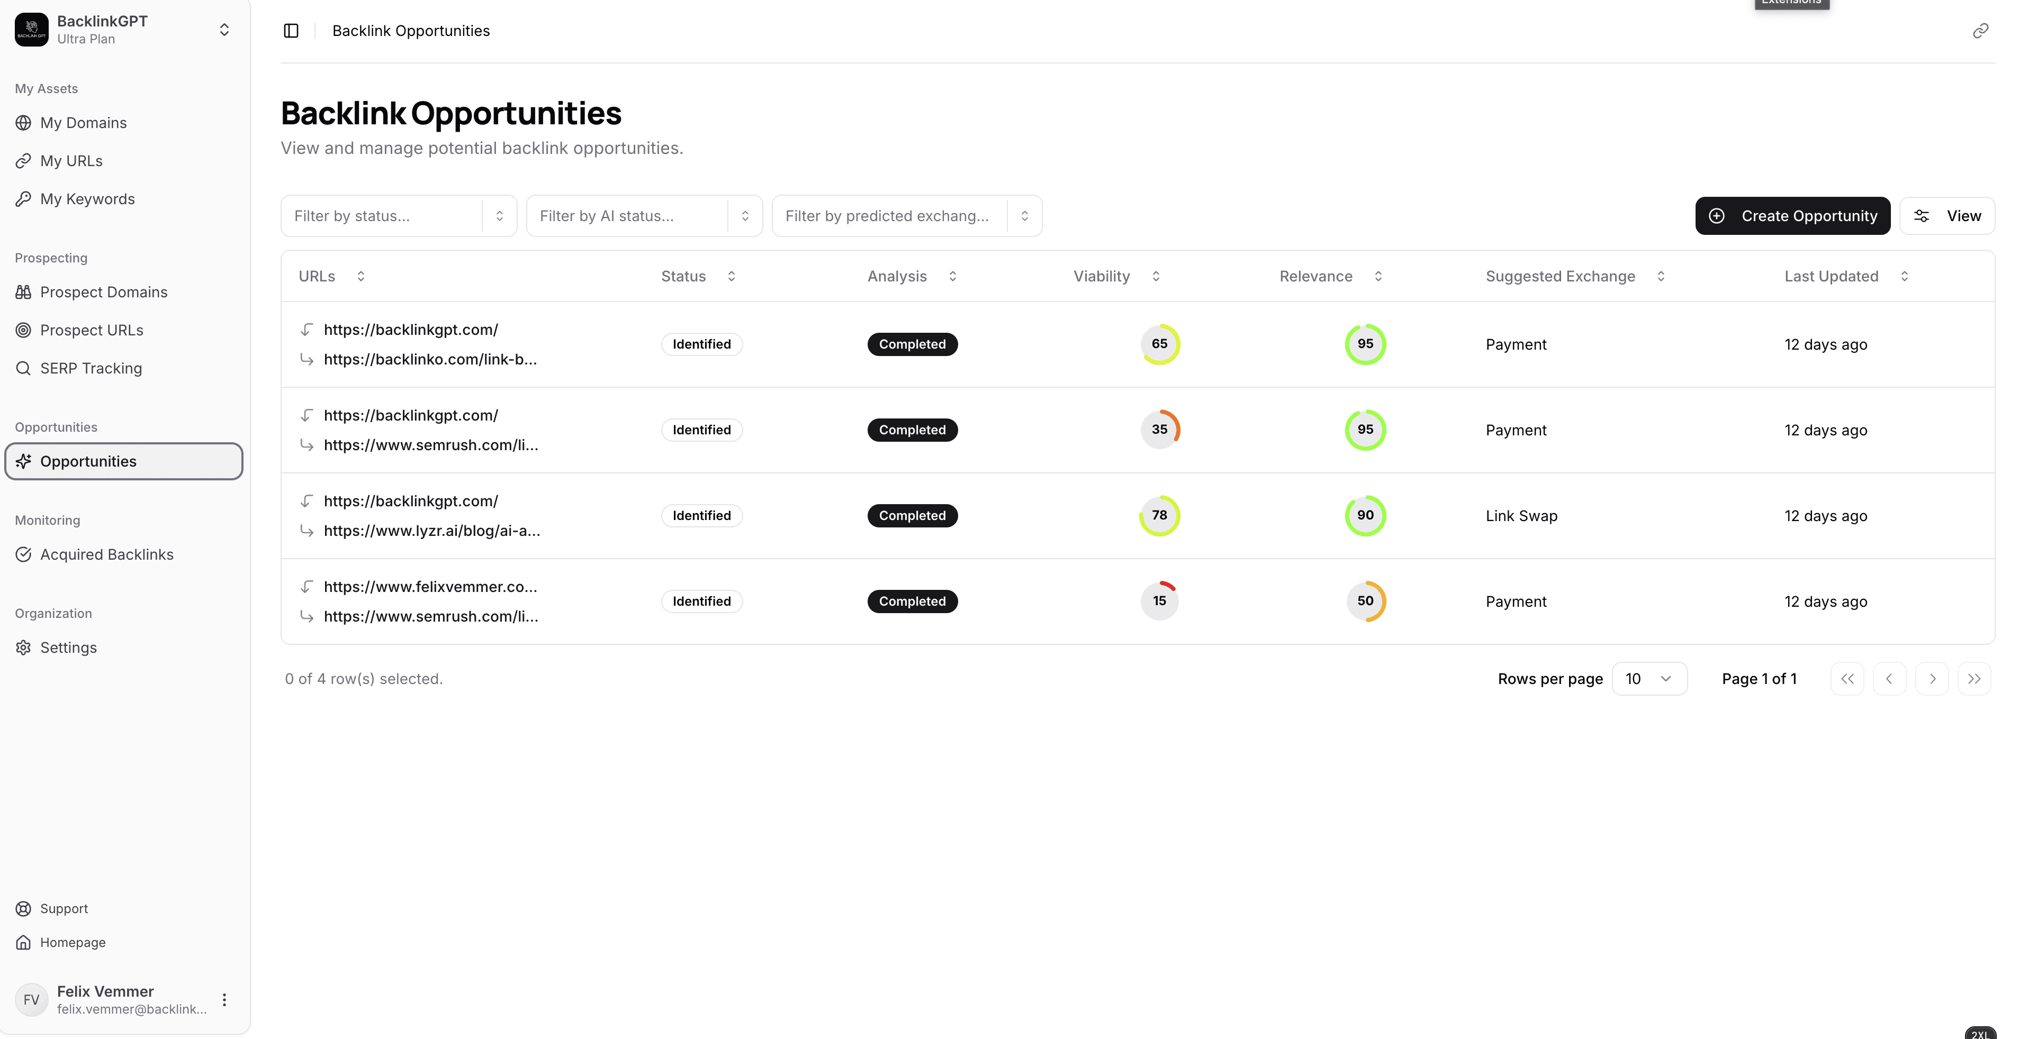Open the backlinko.com link-b target URL
2019x1039 pixels.
pos(429,360)
